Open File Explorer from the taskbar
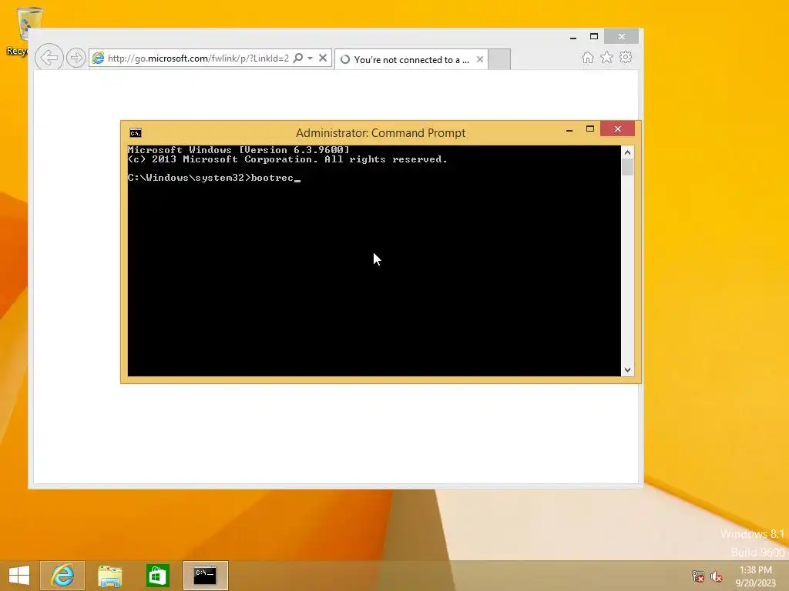This screenshot has width=789, height=591. [109, 576]
